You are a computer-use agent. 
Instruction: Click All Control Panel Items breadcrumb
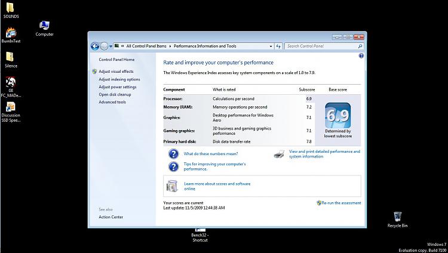point(146,46)
